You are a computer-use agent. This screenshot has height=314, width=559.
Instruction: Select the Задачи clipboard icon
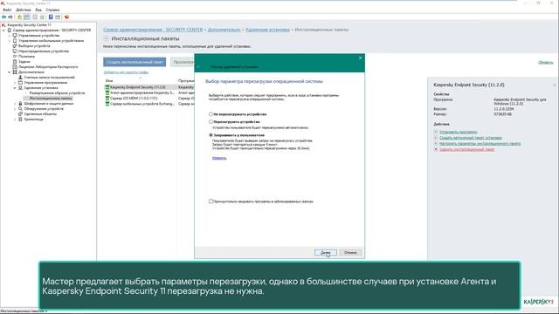tap(15, 62)
